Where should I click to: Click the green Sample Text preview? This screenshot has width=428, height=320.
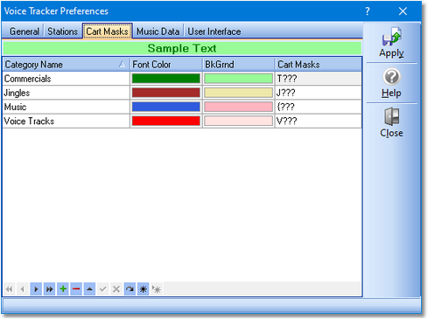182,48
